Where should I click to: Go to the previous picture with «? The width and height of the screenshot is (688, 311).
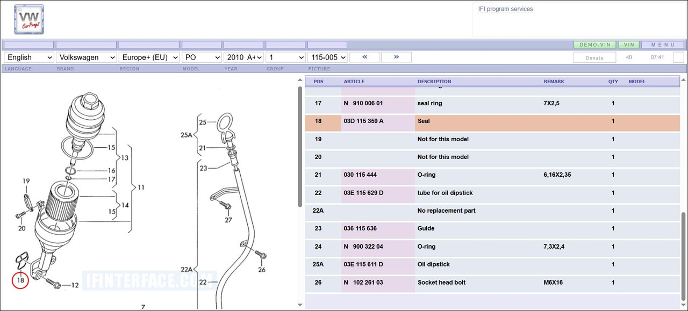(x=364, y=57)
